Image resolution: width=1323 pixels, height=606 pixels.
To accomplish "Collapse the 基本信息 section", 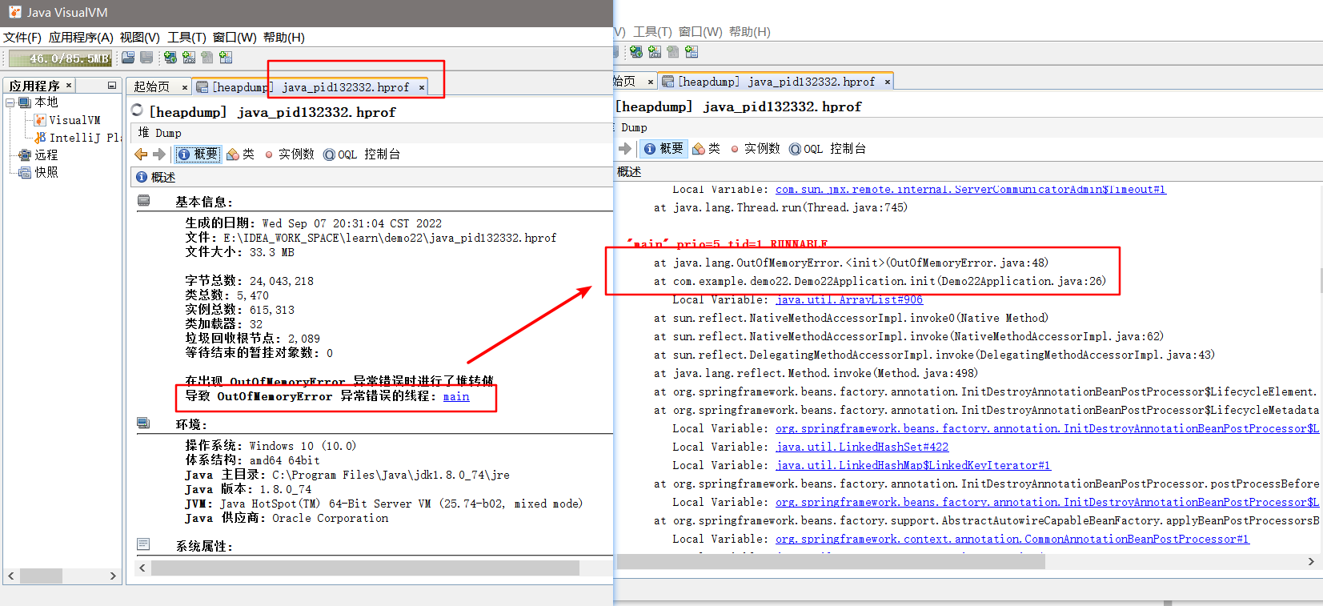I will click(x=143, y=201).
